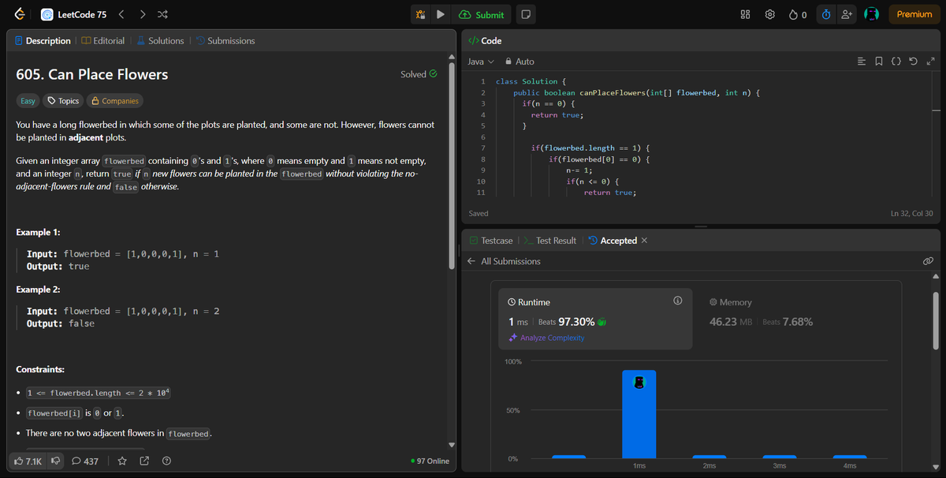The width and height of the screenshot is (946, 478).
Task: Click the '605. Can Place Flowers' title
Action: point(92,75)
